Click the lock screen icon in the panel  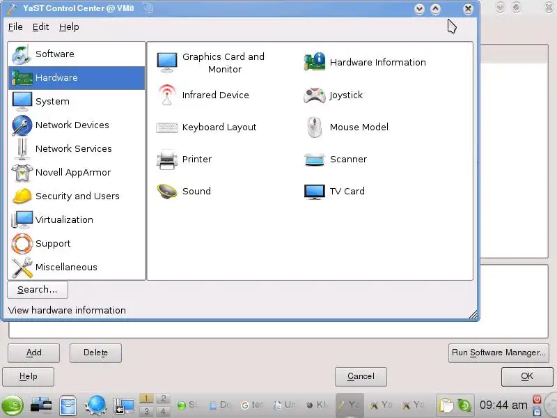537,411
